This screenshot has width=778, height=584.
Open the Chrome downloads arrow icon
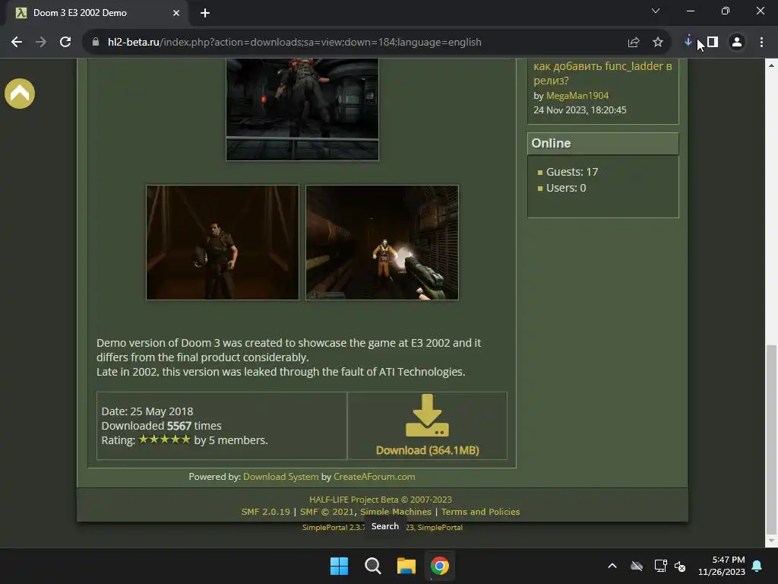click(688, 41)
